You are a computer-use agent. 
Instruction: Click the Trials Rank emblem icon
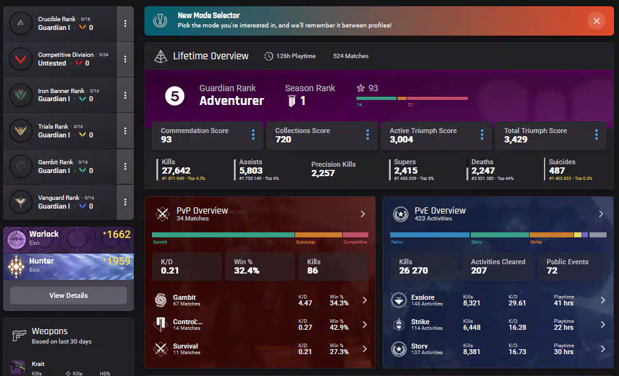21,131
